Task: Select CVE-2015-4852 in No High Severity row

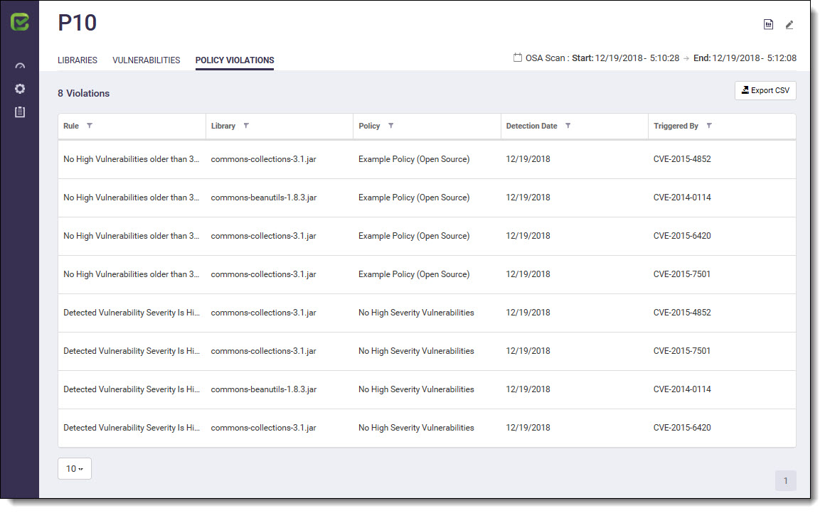Action: click(682, 313)
